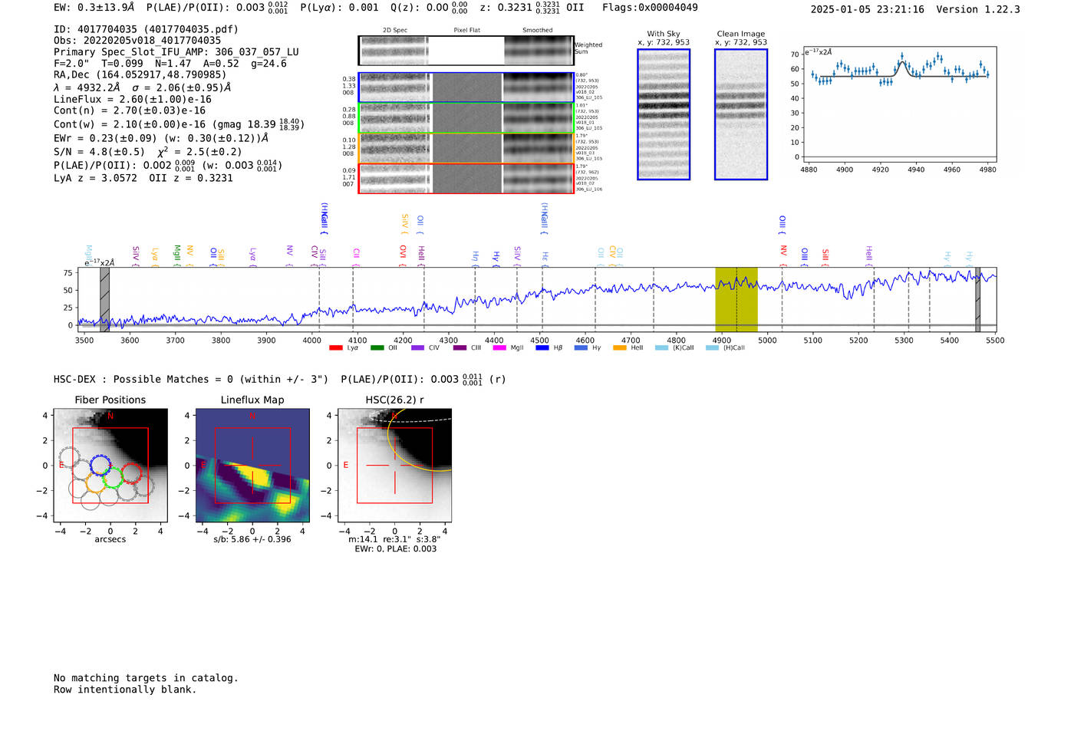Click the Primary Spec_Slot_IFU_AMP line

coord(176,52)
